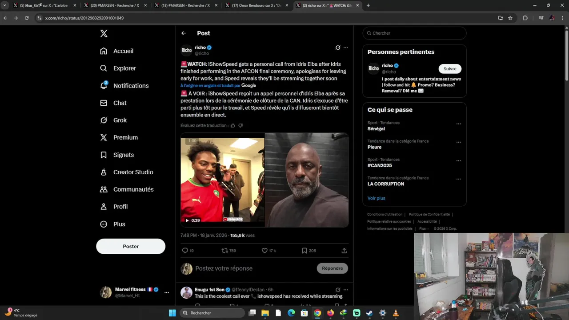Open Pleure trend options menu

coord(459,142)
